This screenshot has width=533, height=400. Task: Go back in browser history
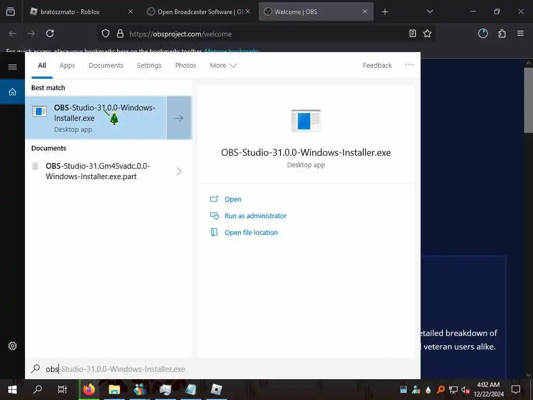(12, 33)
